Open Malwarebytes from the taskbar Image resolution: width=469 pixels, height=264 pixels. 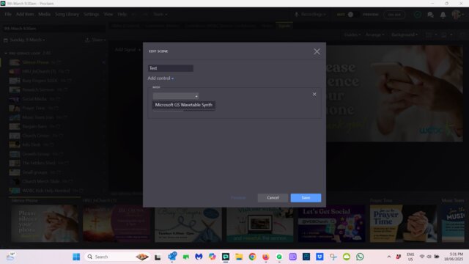pos(199,257)
